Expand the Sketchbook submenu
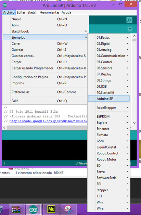The height and width of the screenshot is (215, 141). click(45, 31)
